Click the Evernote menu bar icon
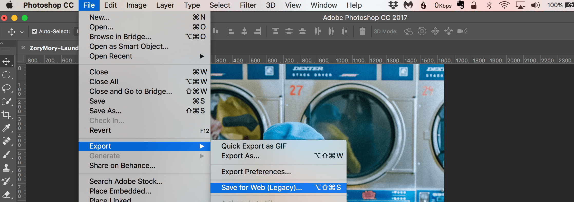This screenshot has height=202, width=574. [461, 5]
